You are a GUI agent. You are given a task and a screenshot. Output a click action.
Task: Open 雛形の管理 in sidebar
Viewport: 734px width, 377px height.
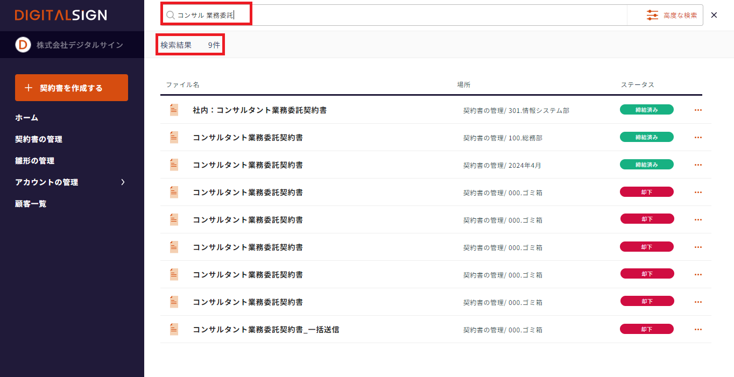(35, 161)
